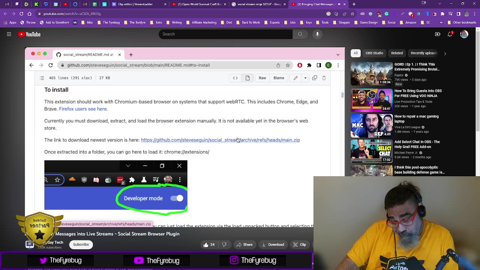Click the rendered file view icon in GitHub
This screenshot has width=480, height=270.
click(247, 78)
